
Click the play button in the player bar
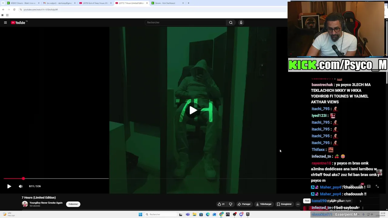(9, 186)
